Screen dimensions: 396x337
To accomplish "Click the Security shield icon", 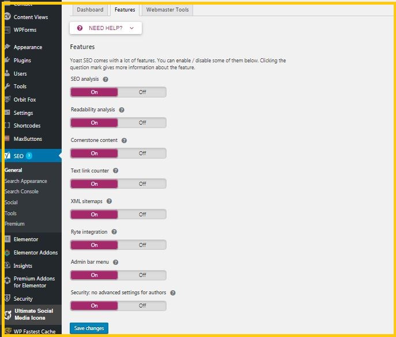I will pos(7,298).
